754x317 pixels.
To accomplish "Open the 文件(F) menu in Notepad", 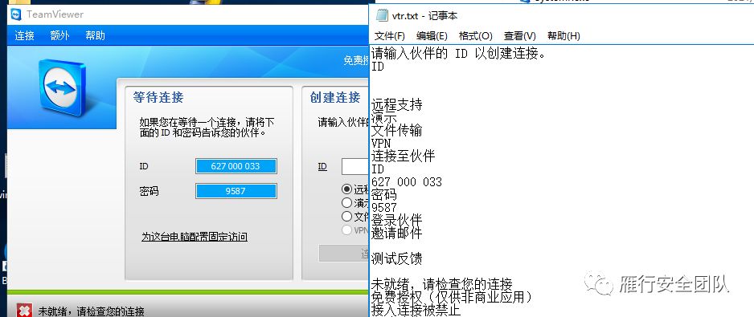I will 390,36.
